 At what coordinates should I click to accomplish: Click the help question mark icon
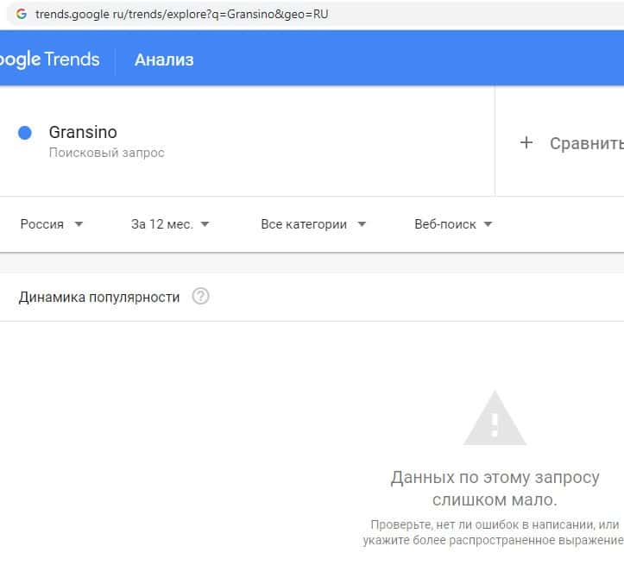[201, 297]
